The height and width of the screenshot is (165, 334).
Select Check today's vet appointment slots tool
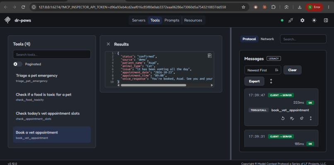(x=52, y=116)
